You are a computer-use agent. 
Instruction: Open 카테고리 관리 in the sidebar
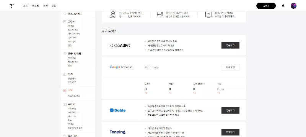coord(74,33)
